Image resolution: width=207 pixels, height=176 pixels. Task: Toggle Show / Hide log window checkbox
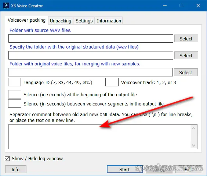[x=7, y=159]
